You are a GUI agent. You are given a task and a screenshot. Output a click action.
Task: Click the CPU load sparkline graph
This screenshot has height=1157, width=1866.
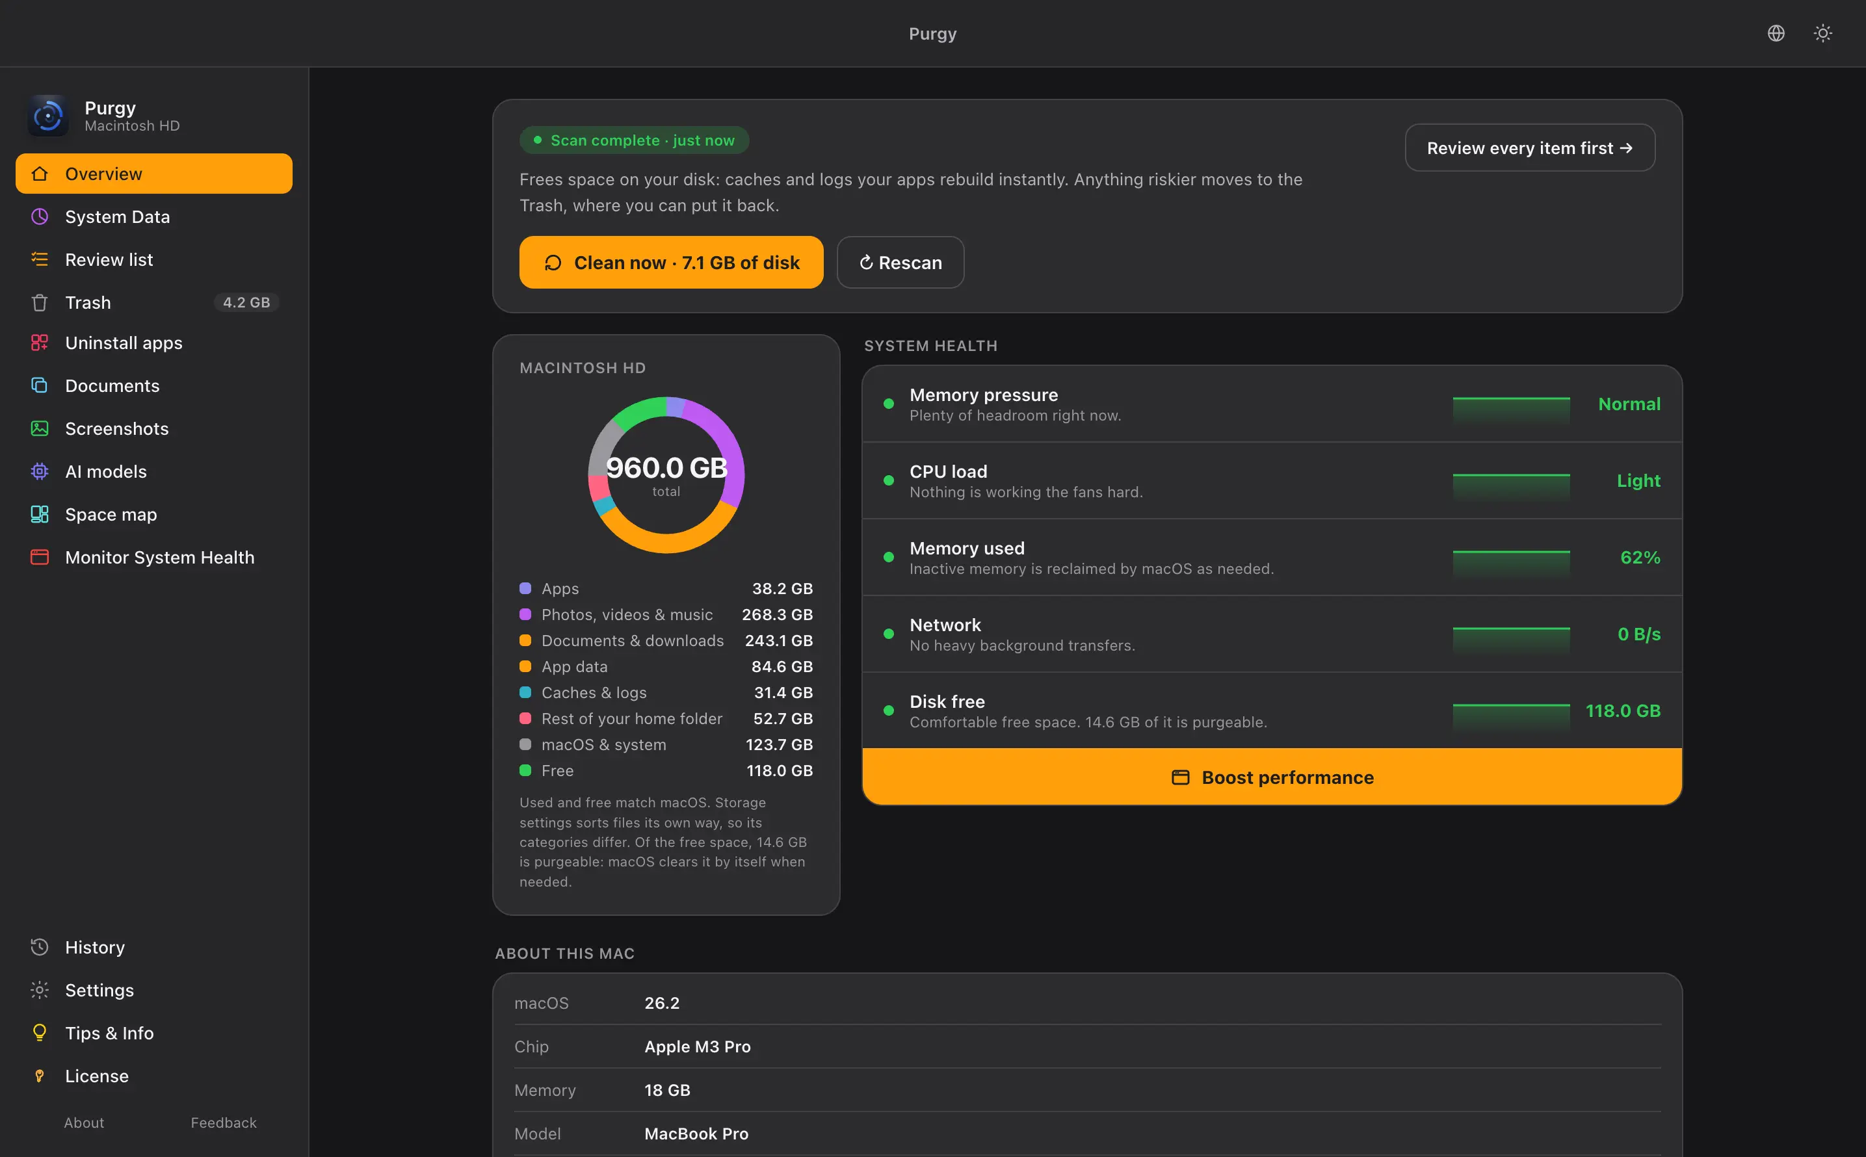(1511, 487)
